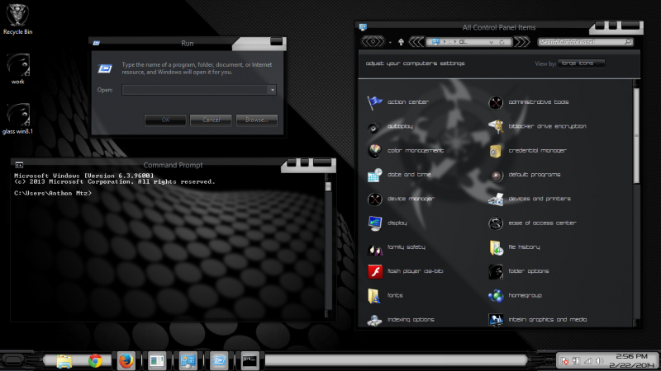Click the Control Panel title bar icon
The height and width of the screenshot is (371, 661).
(x=363, y=27)
